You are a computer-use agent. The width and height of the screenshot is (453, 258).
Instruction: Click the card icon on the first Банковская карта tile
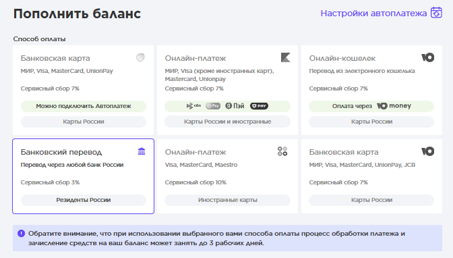click(140, 57)
